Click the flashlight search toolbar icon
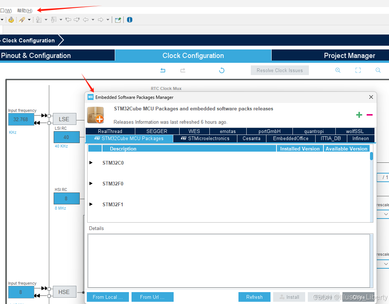 [x=22, y=20]
